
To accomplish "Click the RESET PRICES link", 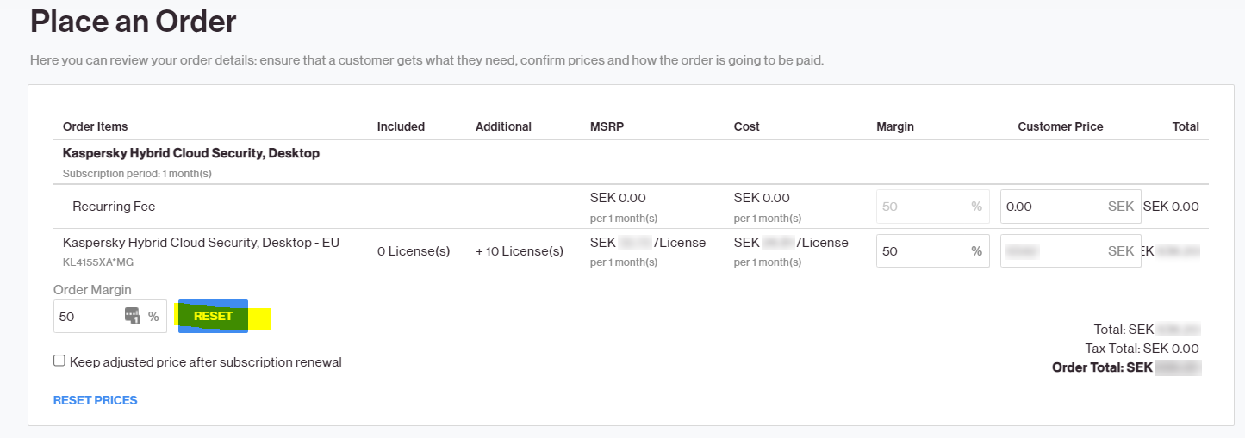I will tap(95, 400).
